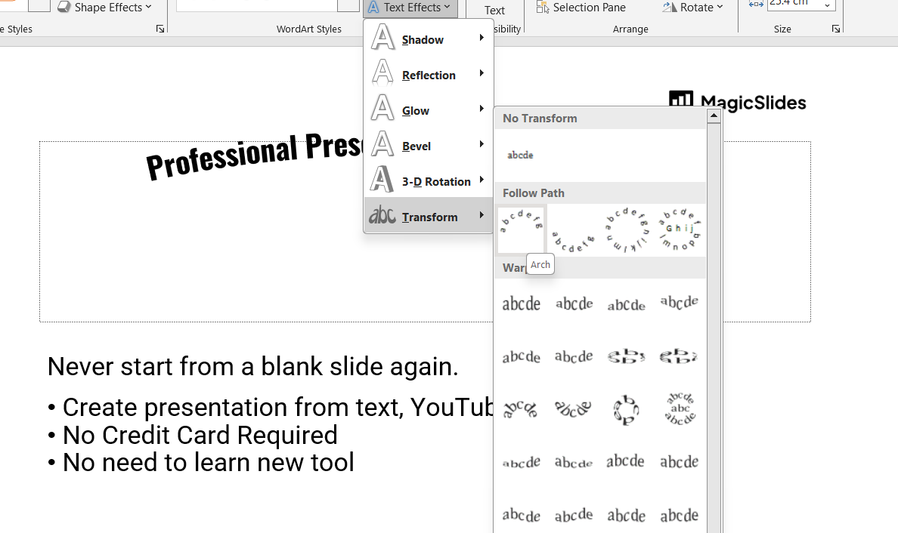Expand the Glow submenu arrow

pos(482,109)
